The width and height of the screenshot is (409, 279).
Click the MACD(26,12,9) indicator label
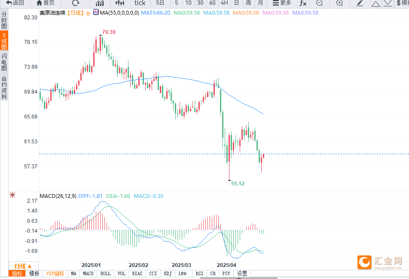(x=58, y=196)
